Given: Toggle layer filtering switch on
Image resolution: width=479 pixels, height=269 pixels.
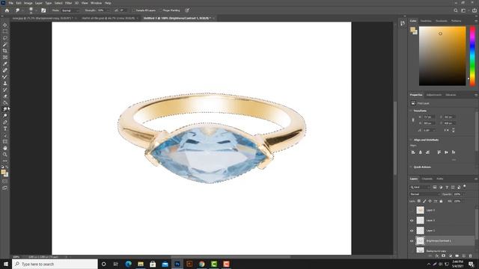Looking at the screenshot, I should point(464,186).
